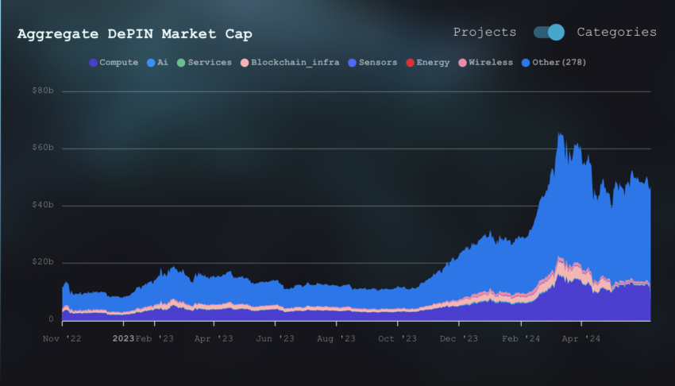Click the Ai legend color dot

click(151, 63)
